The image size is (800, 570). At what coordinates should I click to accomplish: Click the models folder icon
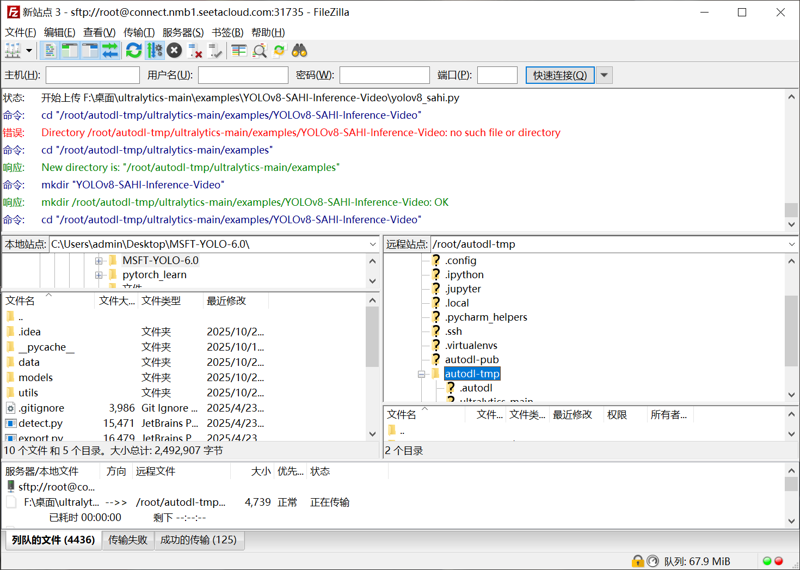pyautogui.click(x=10, y=377)
